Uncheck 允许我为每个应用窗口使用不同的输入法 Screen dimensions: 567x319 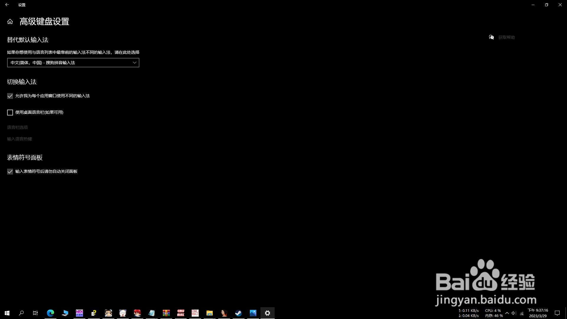[x=10, y=96]
